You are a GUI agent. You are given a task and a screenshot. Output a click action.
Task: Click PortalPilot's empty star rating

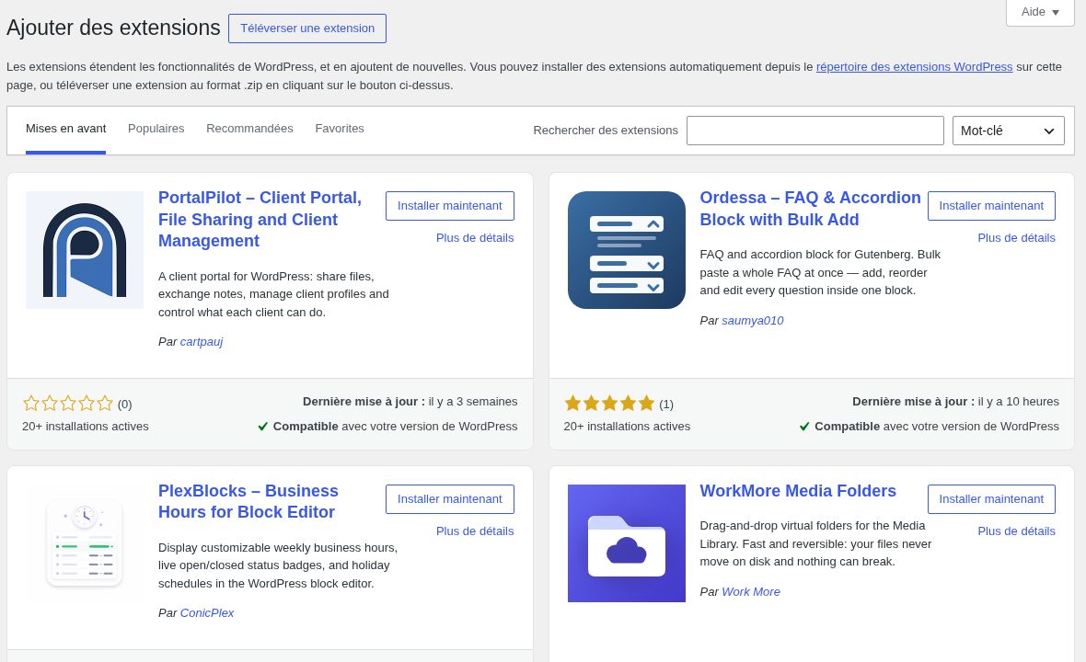click(68, 404)
